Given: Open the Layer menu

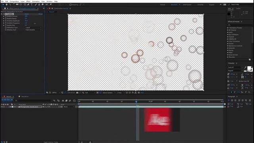Looking at the screenshot, I should tap(23, 1).
